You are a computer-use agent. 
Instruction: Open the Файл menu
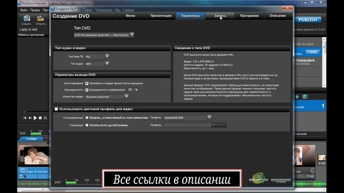coord(24,10)
